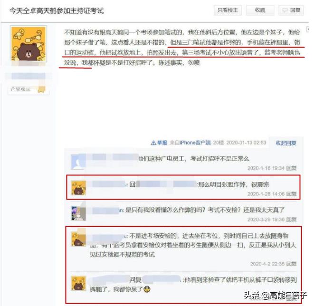
Task: Click the post title 今天仝卓高天鹤参加主持证考试
Action: pyautogui.click(x=57, y=11)
